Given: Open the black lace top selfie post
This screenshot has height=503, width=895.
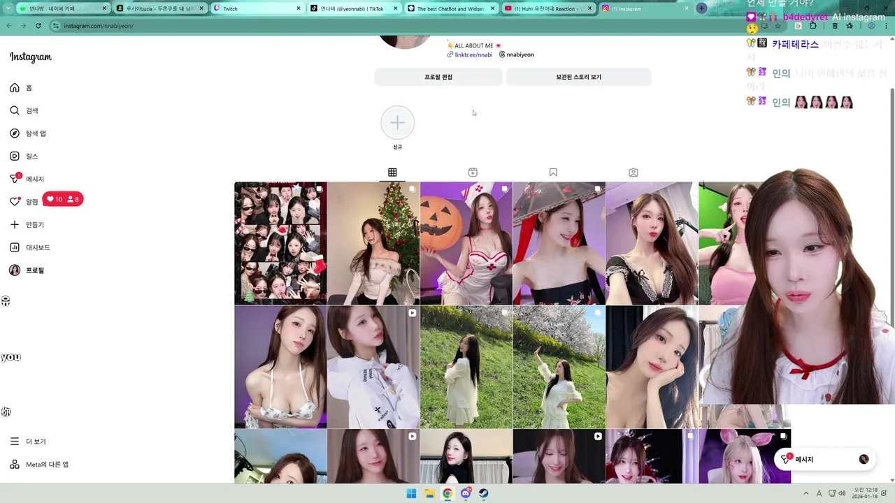Looking at the screenshot, I should [652, 243].
